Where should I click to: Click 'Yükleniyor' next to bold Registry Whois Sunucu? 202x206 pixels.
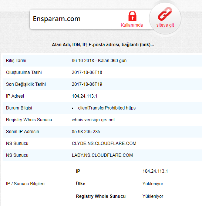pyautogui.click(x=153, y=196)
